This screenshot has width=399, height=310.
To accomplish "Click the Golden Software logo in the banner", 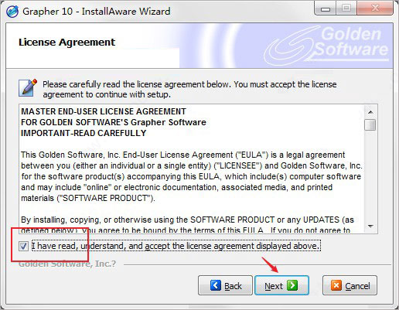I will [326, 44].
